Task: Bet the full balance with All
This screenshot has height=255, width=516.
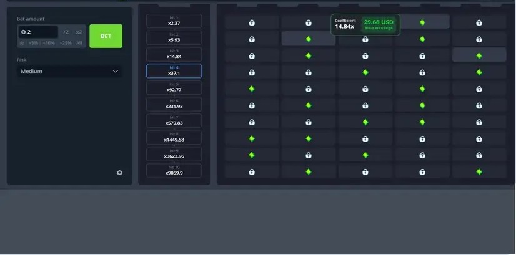Action: point(79,43)
